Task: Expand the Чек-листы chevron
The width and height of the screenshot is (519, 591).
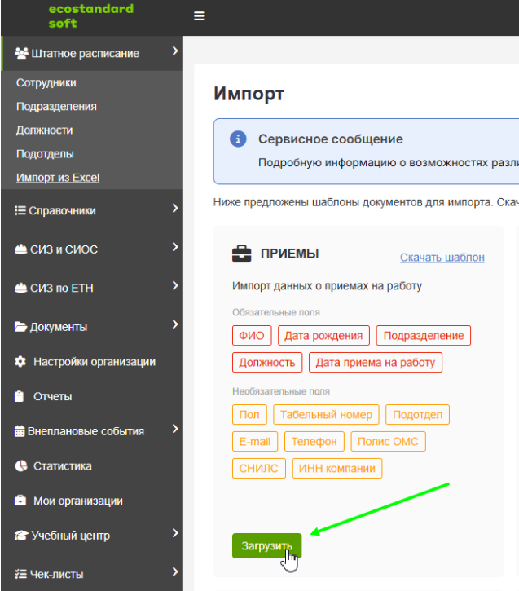Action: point(174,571)
